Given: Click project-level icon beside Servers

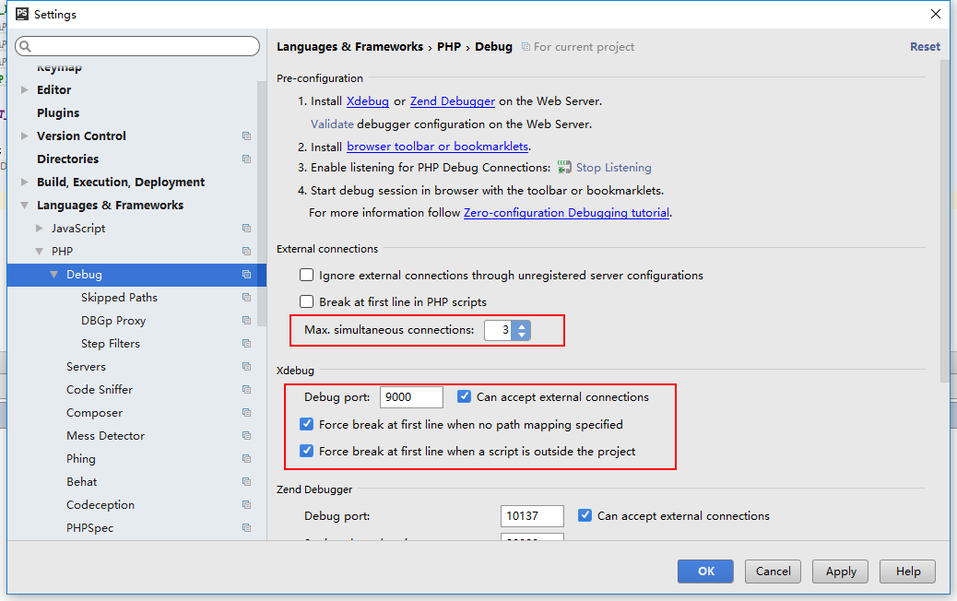Looking at the screenshot, I should (x=246, y=367).
